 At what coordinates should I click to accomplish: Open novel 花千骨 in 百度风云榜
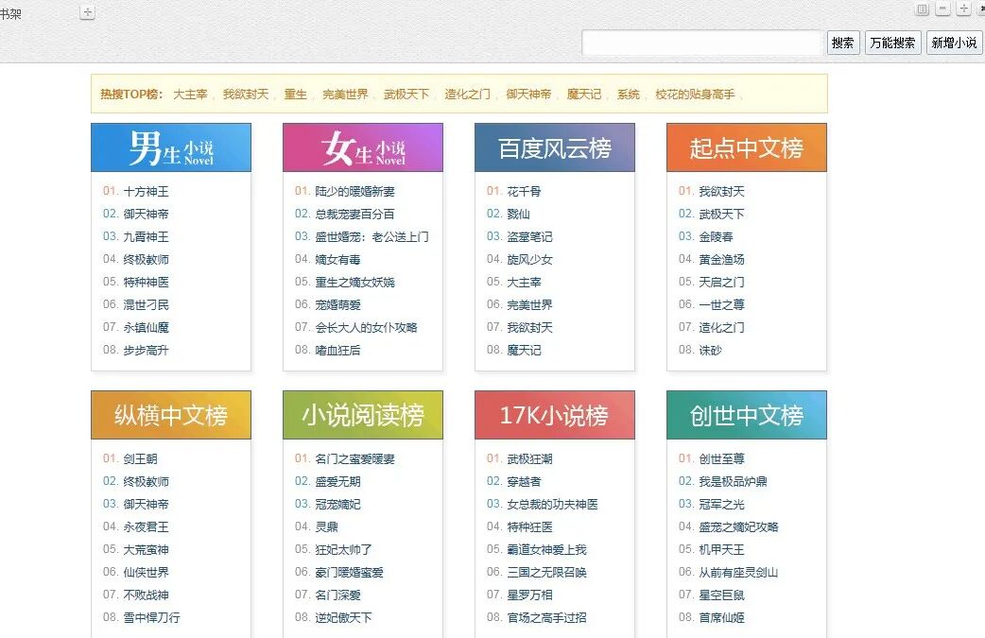point(524,192)
